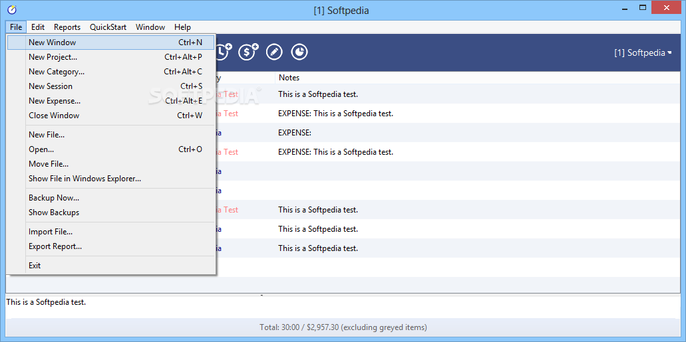Select New Project... menu entry

pyautogui.click(x=111, y=57)
